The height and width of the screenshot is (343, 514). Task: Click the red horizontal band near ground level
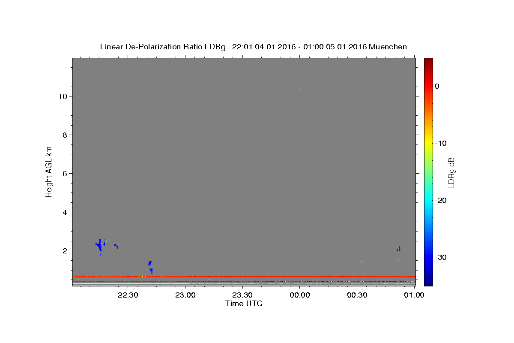[x=244, y=277]
